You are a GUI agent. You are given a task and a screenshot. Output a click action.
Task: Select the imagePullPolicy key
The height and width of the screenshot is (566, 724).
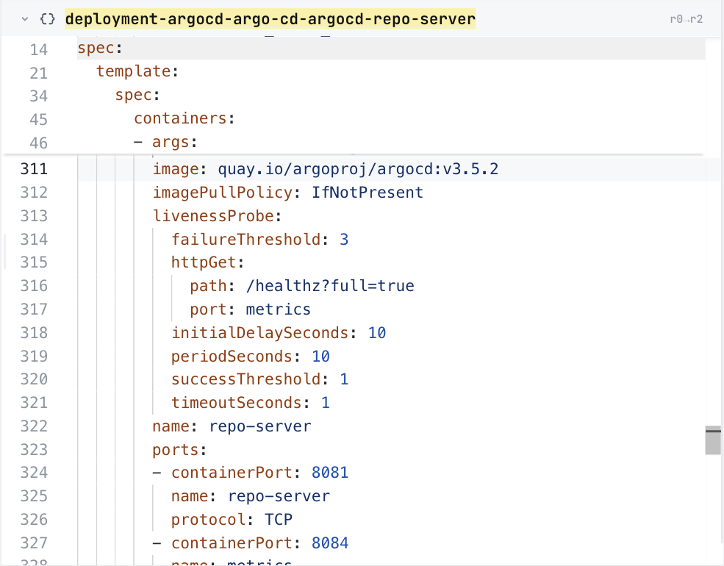(223, 193)
